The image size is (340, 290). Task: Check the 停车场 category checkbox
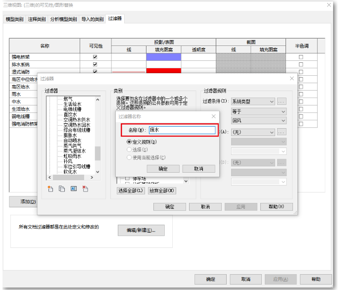click(x=128, y=179)
